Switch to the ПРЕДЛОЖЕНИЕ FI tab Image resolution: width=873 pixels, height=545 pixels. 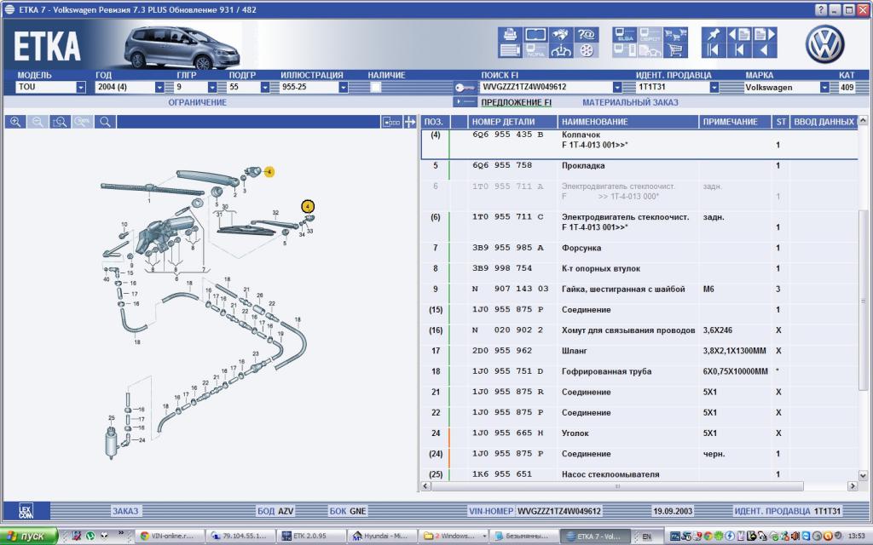coord(516,102)
